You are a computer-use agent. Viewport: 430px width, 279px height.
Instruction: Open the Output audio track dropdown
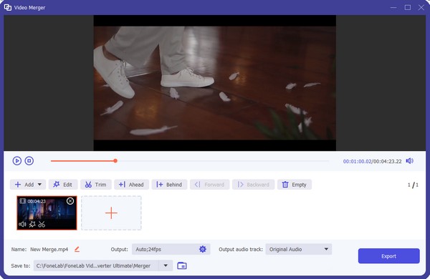click(299, 249)
